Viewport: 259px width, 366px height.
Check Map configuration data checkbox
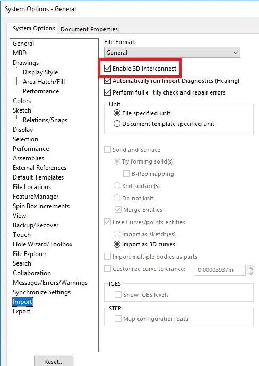click(118, 319)
